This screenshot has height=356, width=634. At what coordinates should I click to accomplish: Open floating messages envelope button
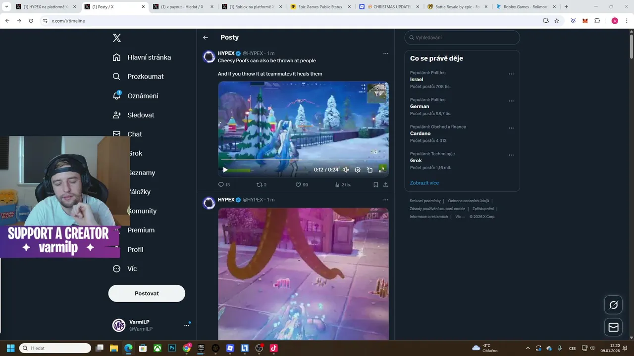click(613, 327)
